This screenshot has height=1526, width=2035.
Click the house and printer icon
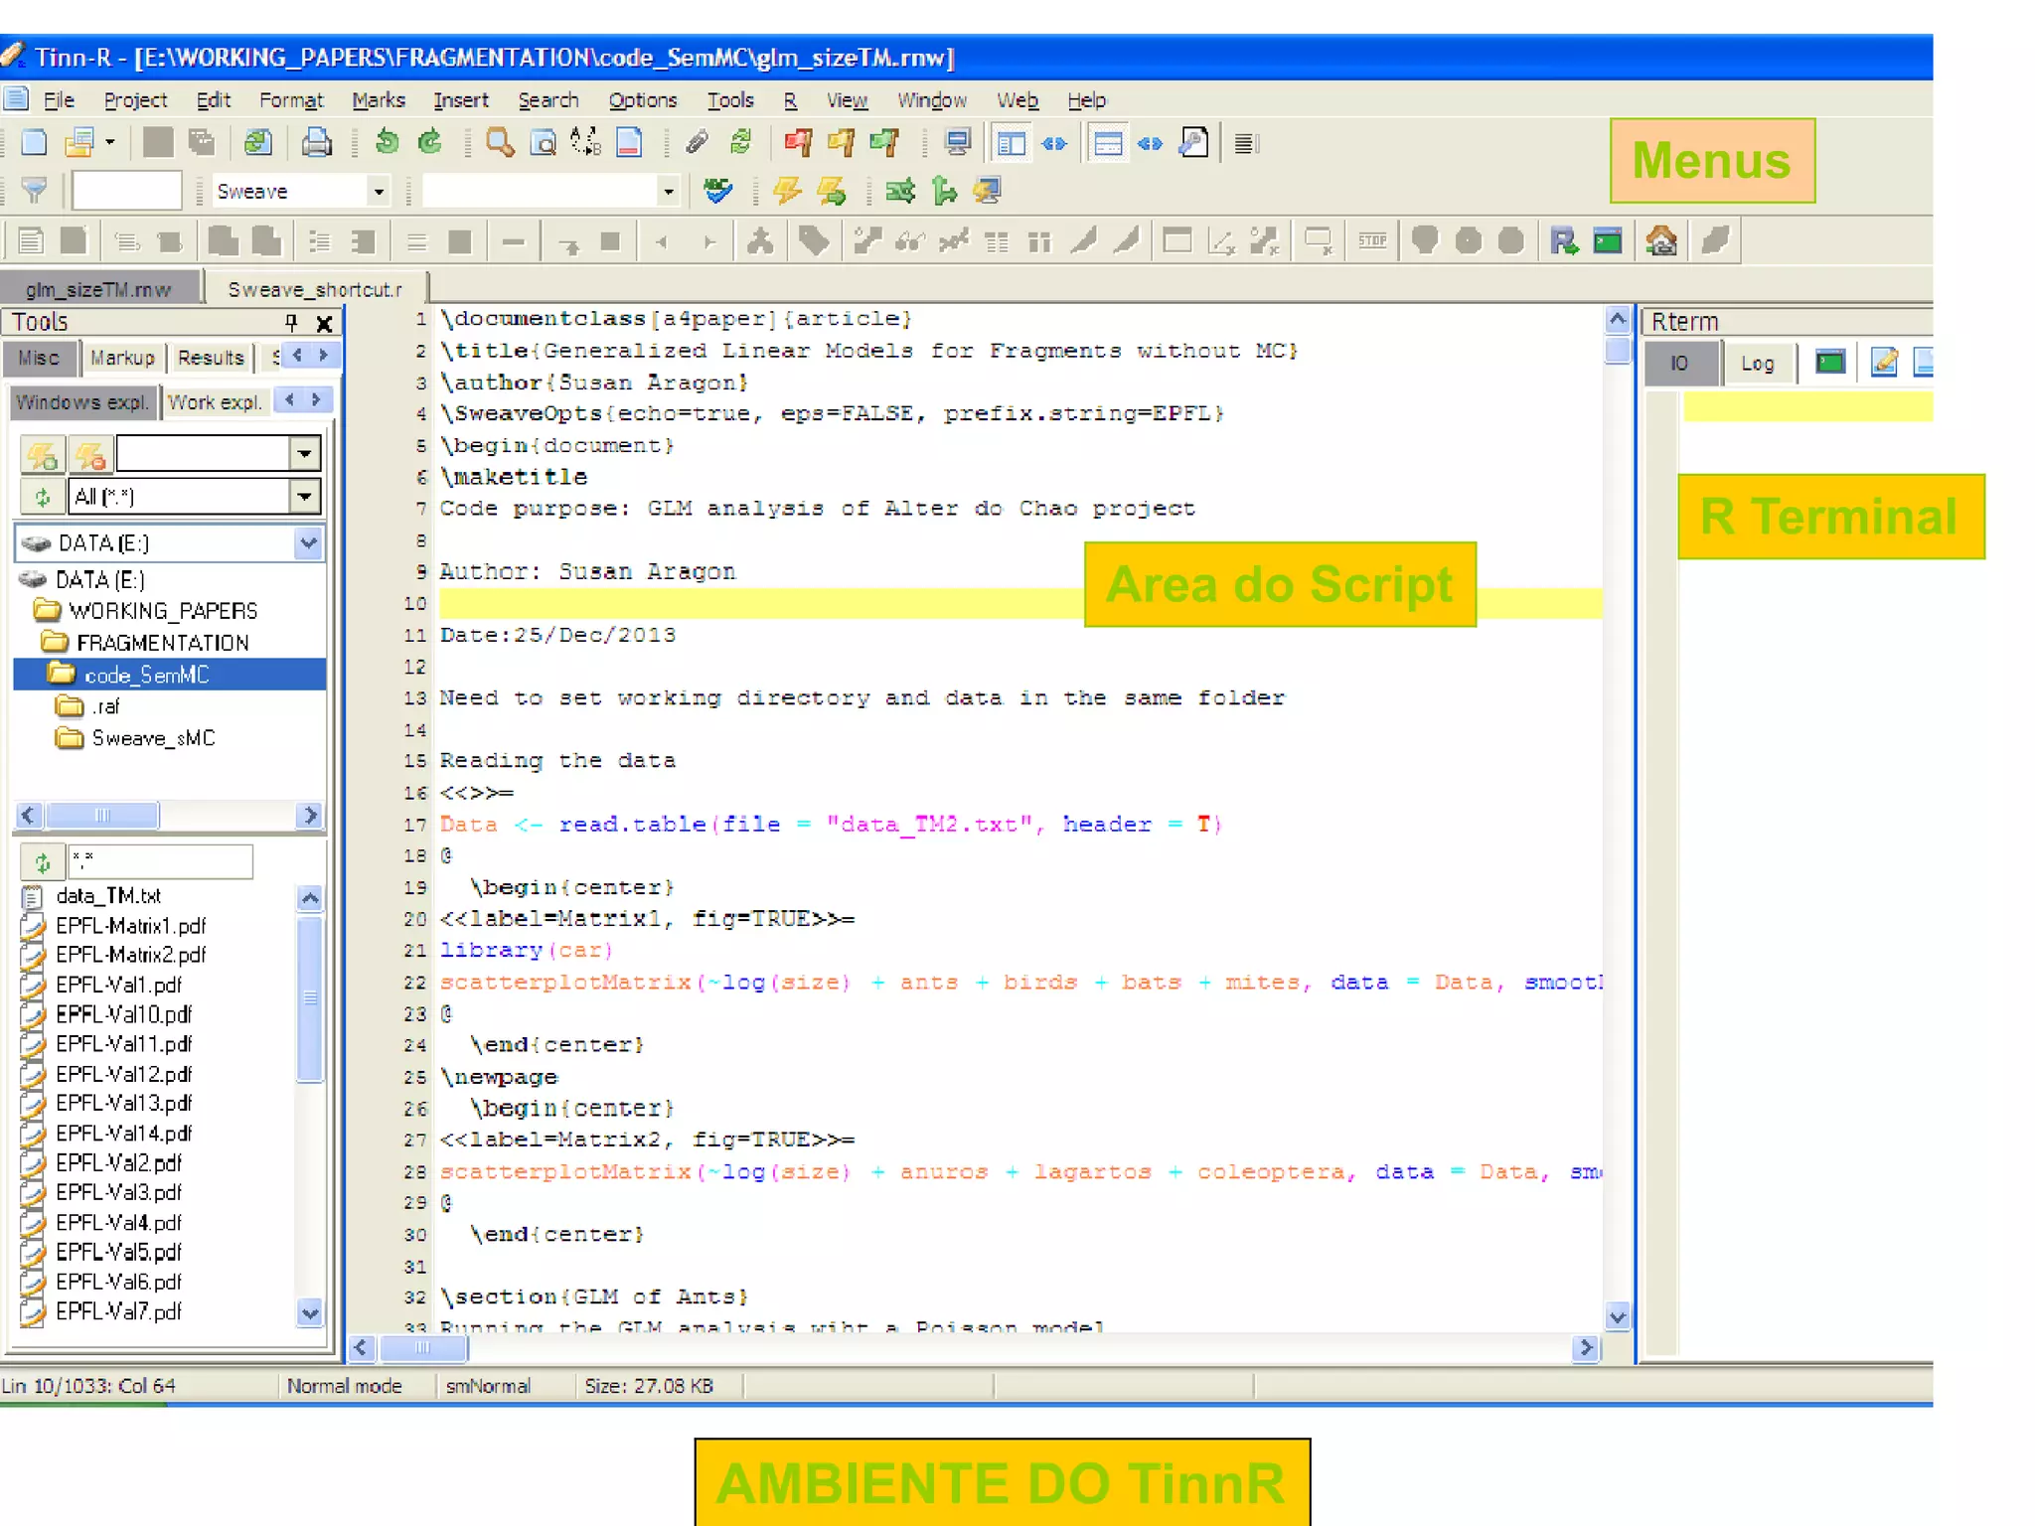click(x=1661, y=240)
